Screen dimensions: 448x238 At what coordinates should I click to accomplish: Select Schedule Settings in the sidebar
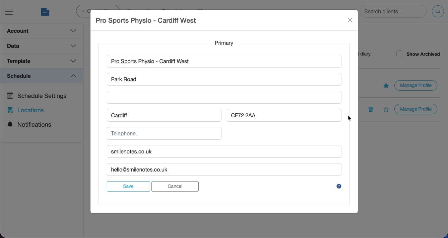pos(42,96)
